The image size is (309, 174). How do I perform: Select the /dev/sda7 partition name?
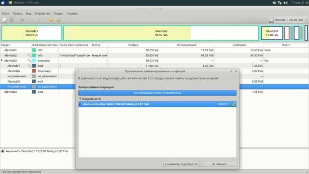pos(14,66)
